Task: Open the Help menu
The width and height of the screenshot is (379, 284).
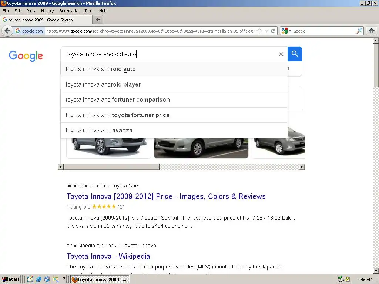Action: [103, 11]
